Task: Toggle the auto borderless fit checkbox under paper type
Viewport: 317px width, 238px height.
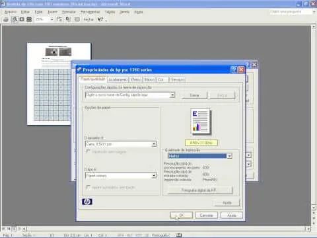Action: click(x=88, y=187)
